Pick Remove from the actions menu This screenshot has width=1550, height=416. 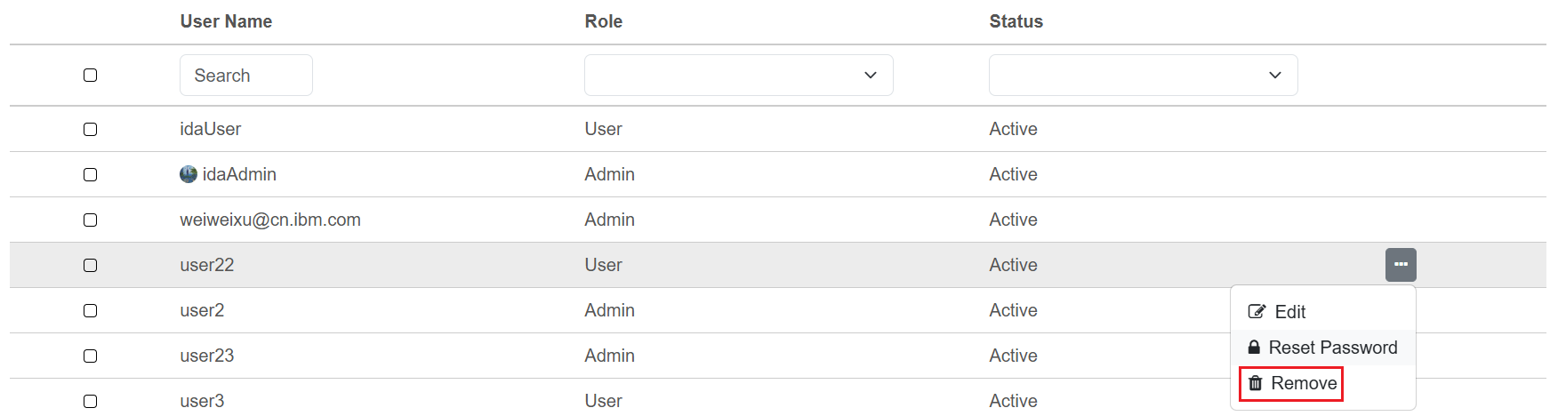tap(1303, 383)
